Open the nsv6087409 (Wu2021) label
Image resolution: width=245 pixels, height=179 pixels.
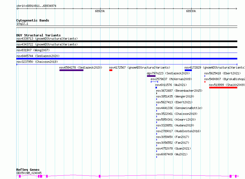[172, 154]
